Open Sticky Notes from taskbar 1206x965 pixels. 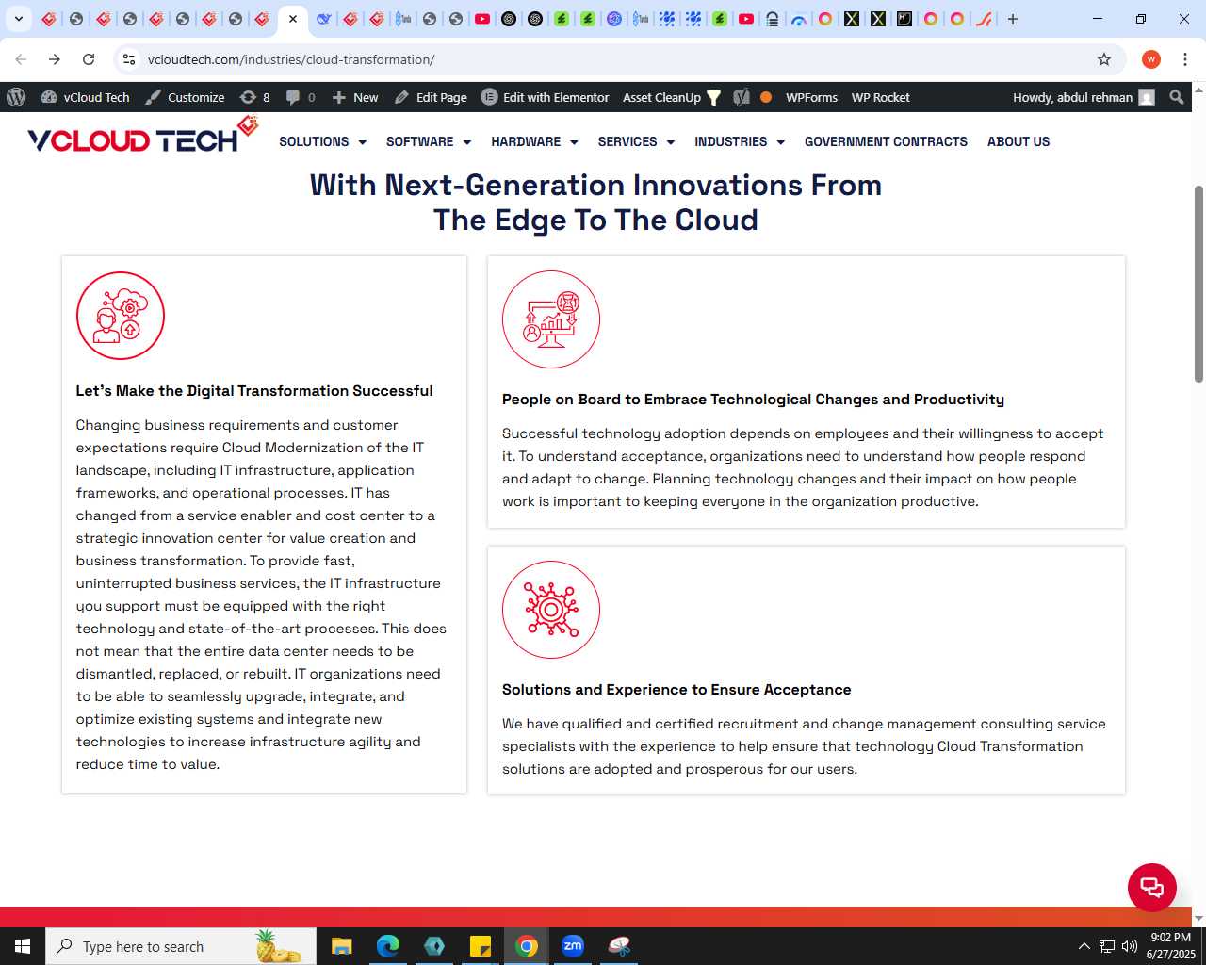pyautogui.click(x=481, y=946)
